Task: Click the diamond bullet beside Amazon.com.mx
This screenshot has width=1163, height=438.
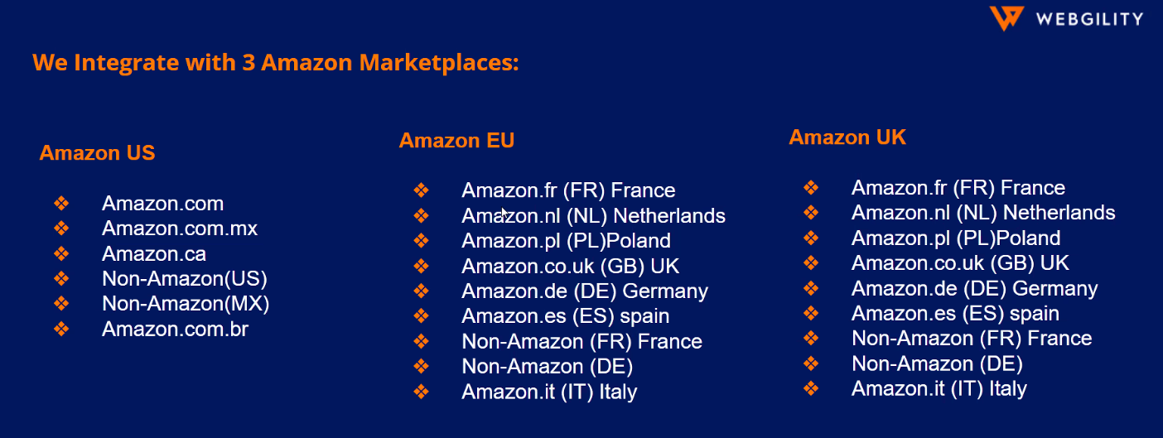Action: point(61,228)
